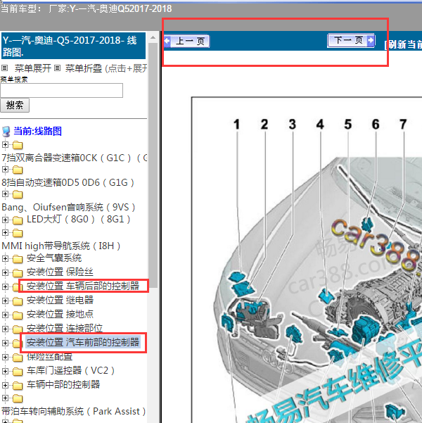Expand the 安装位置 继电器 node
The image size is (422, 423).
pos(5,301)
